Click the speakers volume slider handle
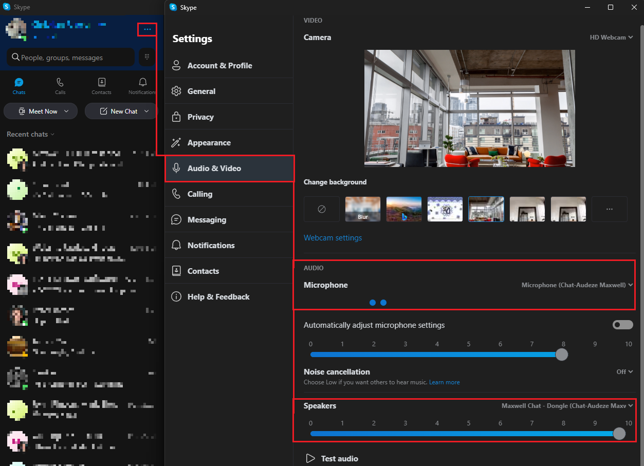Viewport: 644px width, 466px height. pyautogui.click(x=619, y=434)
